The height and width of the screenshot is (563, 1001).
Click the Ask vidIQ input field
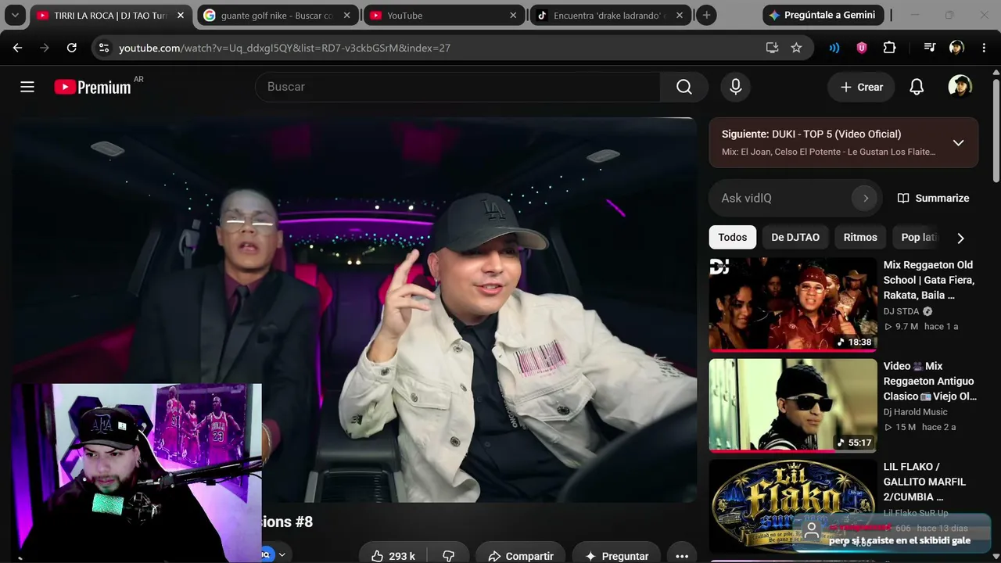782,198
